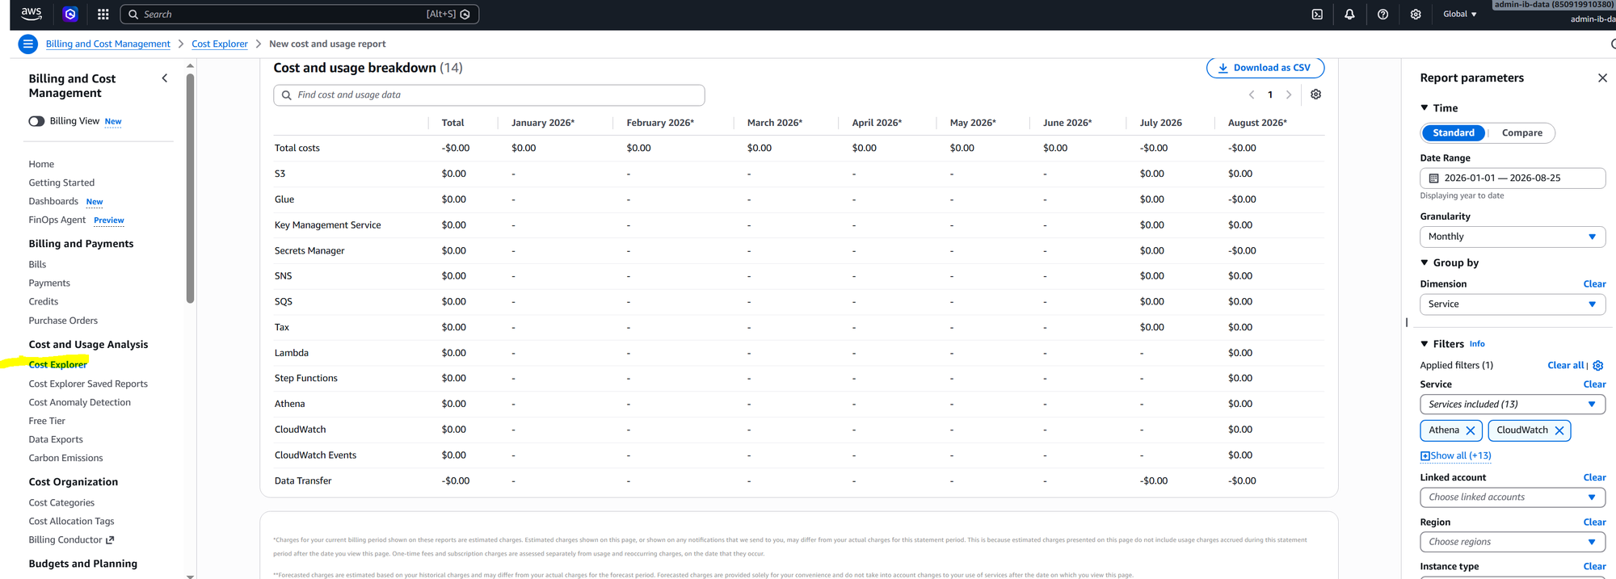Clear the Region filter
Image resolution: width=1616 pixels, height=579 pixels.
tap(1594, 522)
